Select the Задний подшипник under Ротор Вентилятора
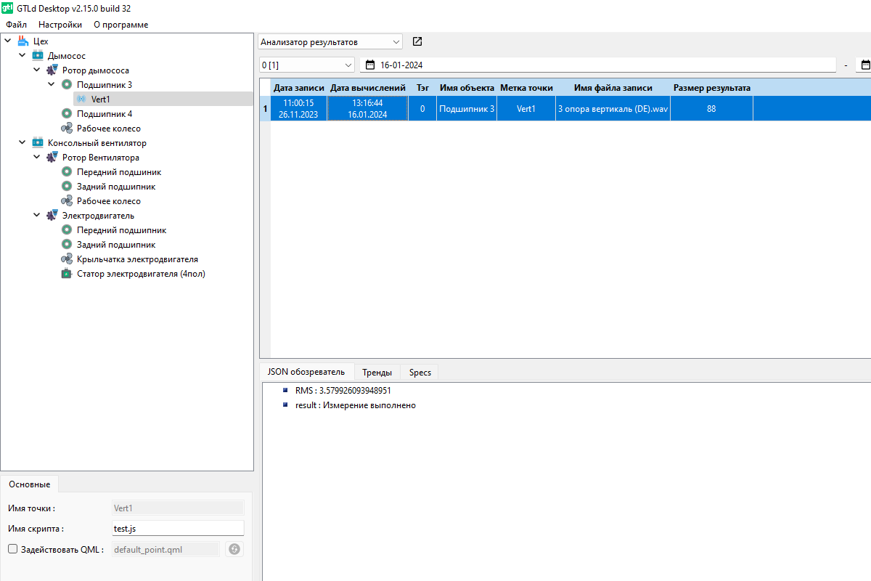The width and height of the screenshot is (871, 581). (x=115, y=187)
